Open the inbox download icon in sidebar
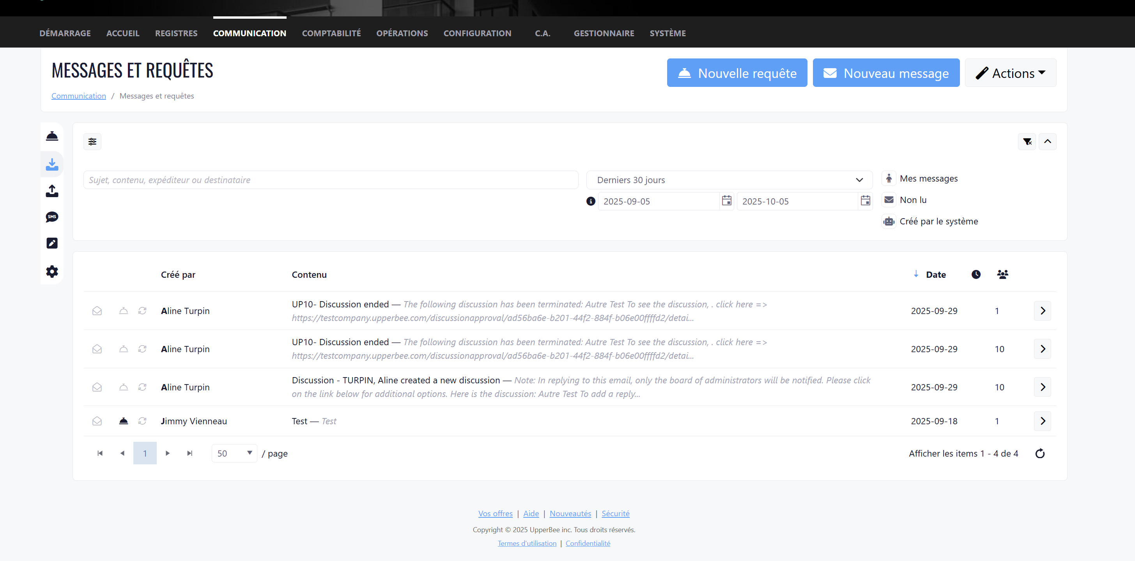This screenshot has height=561, width=1135. (x=52, y=164)
